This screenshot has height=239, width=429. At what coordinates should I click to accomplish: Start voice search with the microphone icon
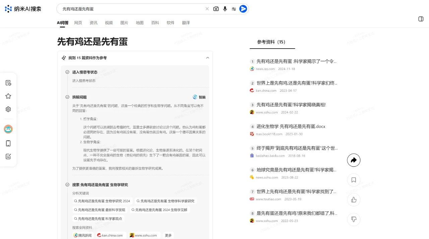[x=225, y=9]
